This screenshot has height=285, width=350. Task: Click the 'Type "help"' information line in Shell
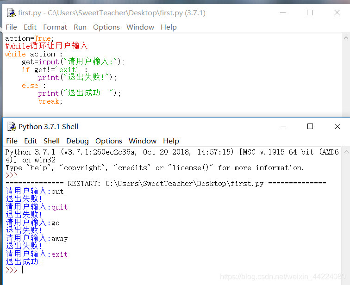pyautogui.click(x=155, y=168)
